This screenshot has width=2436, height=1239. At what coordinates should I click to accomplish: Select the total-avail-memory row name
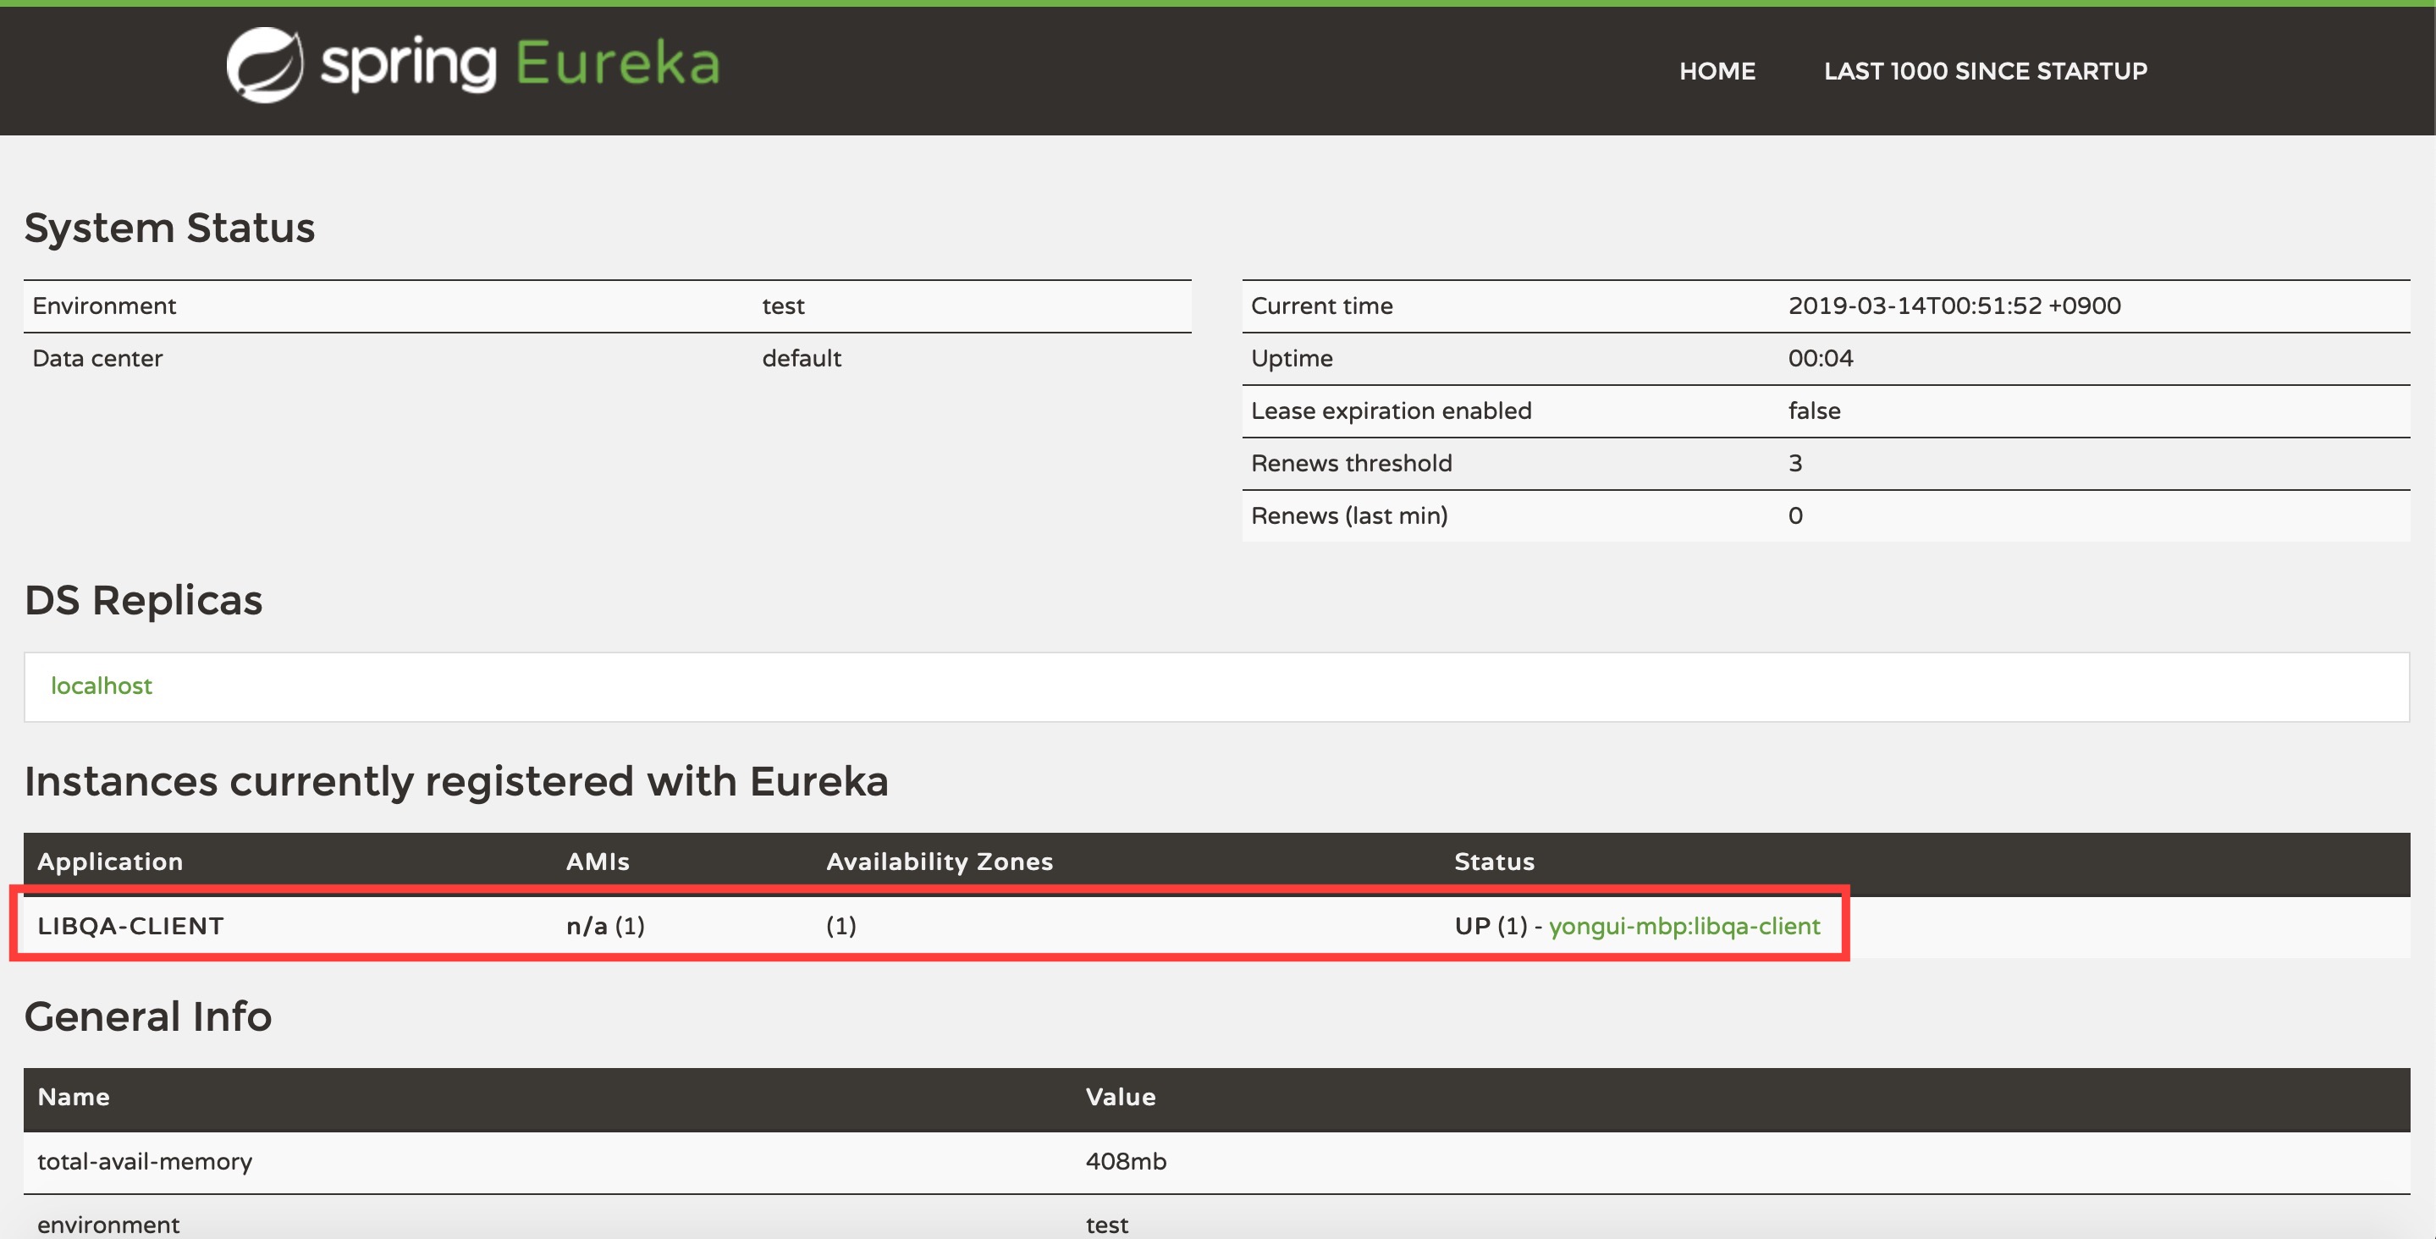(x=145, y=1161)
